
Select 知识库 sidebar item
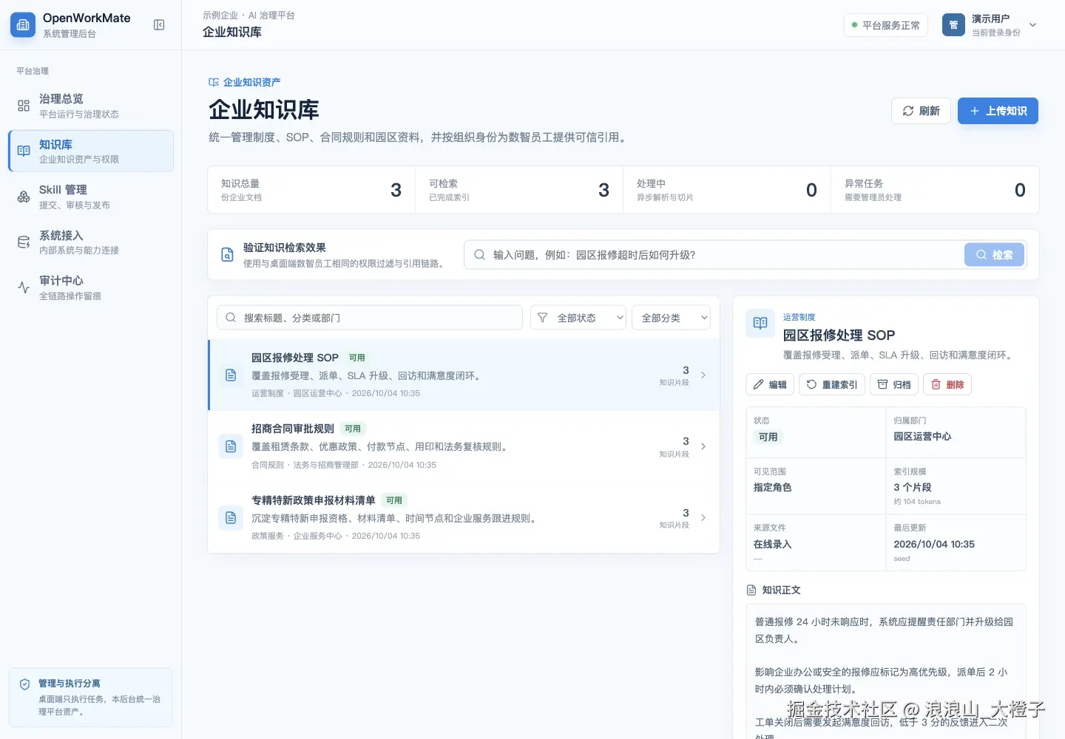point(91,151)
